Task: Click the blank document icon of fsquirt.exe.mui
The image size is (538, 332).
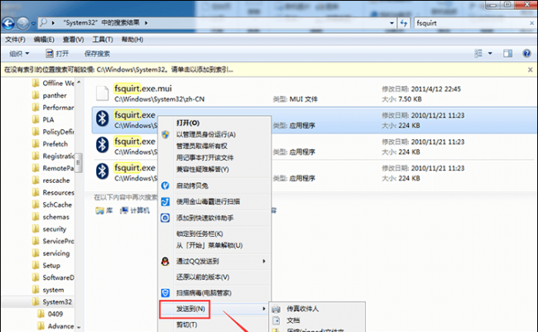Action: (x=103, y=94)
